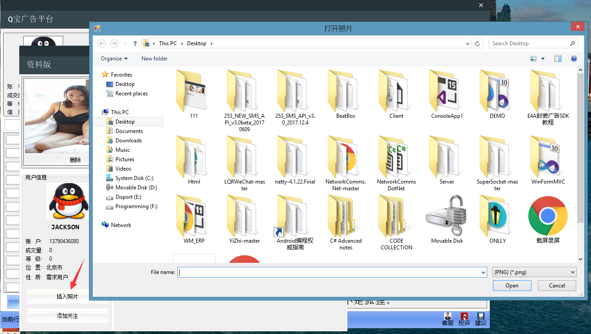The image size is (591, 334).
Task: Select Downloads in navigation pane
Action: click(x=128, y=141)
